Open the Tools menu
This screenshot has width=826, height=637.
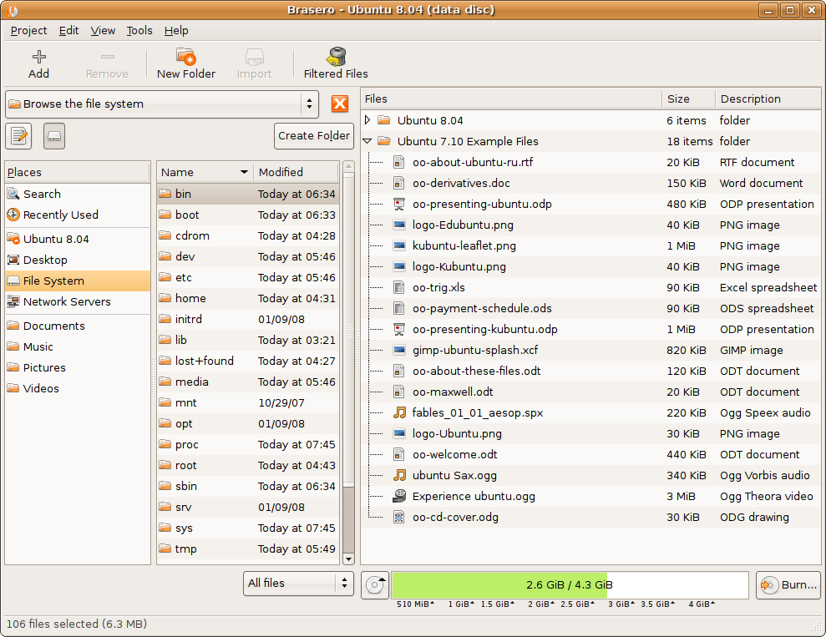coord(139,30)
